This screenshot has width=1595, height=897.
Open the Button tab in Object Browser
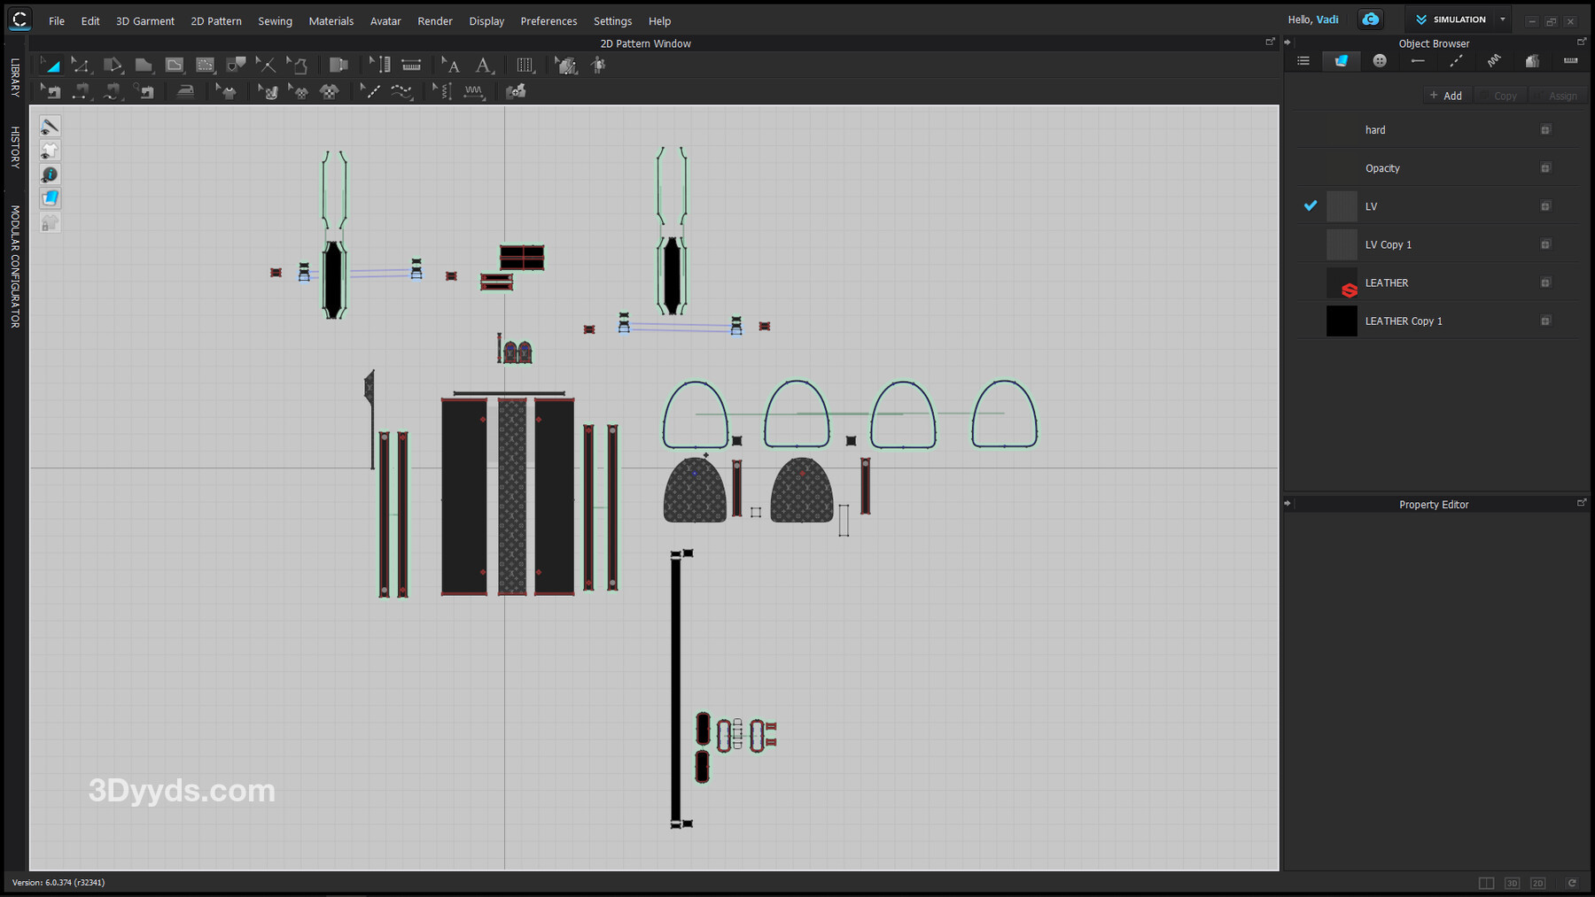(1380, 61)
